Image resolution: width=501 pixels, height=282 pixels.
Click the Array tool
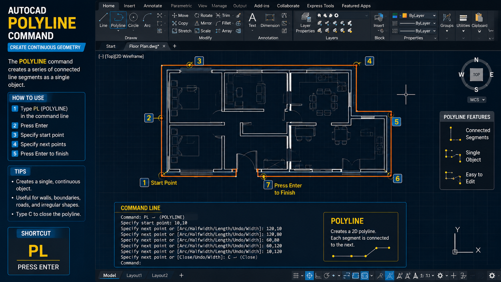[x=224, y=31]
